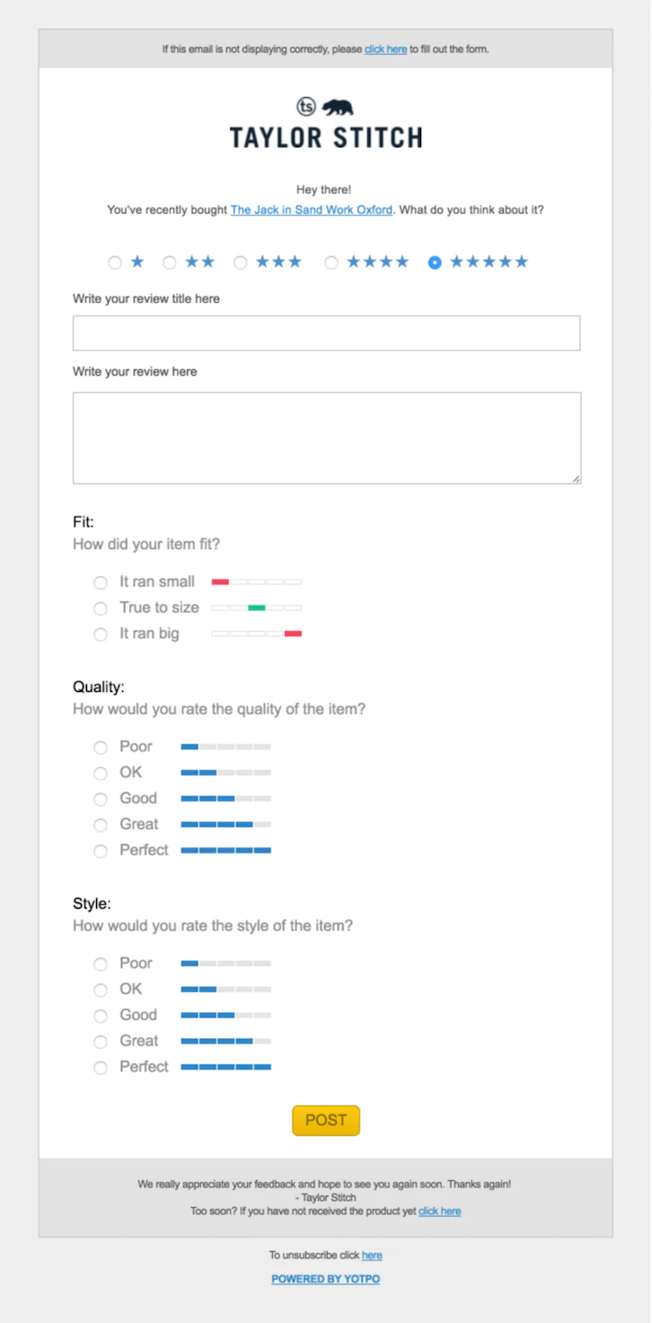Open The Jack in Sand Work Oxford link
This screenshot has height=1323, width=652.
coord(311,209)
